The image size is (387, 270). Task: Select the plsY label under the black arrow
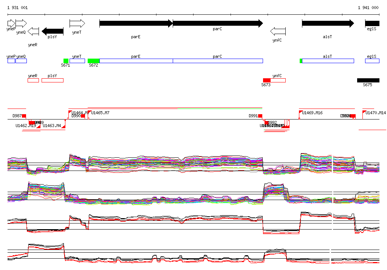52,37
